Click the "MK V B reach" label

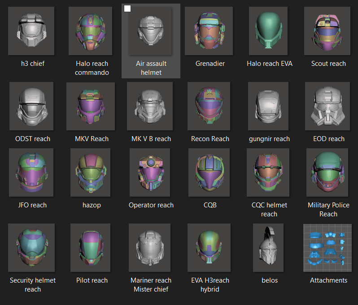pyautogui.click(x=151, y=138)
